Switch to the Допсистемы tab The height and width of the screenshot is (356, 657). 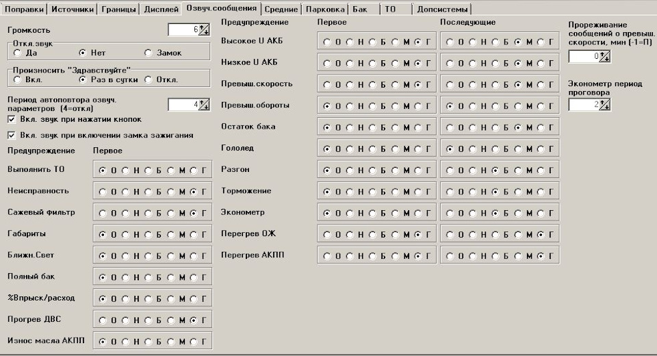pyautogui.click(x=442, y=9)
